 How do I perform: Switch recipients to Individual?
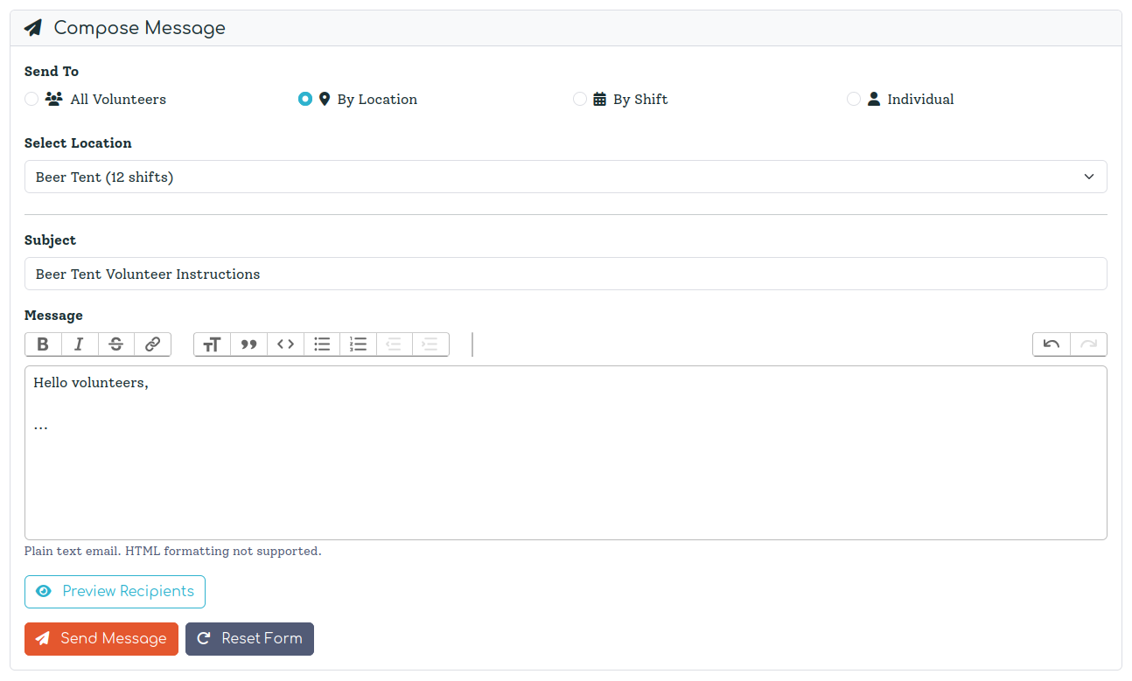854,99
